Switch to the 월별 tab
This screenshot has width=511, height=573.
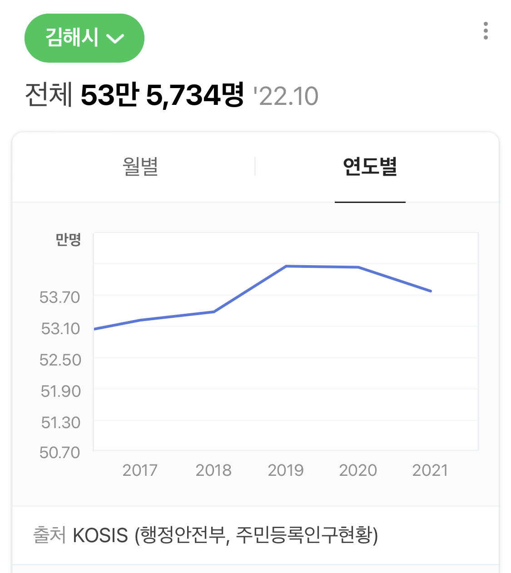[140, 167]
